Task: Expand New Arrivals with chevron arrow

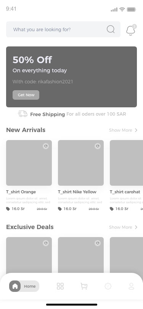Action: pos(136,130)
